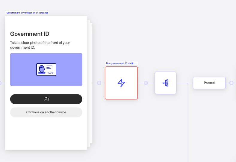
Task: Click the Government ID heading
Action: tap(30, 34)
